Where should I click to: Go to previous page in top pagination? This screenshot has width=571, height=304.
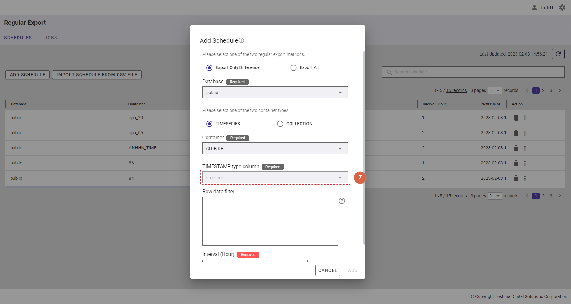[527, 90]
